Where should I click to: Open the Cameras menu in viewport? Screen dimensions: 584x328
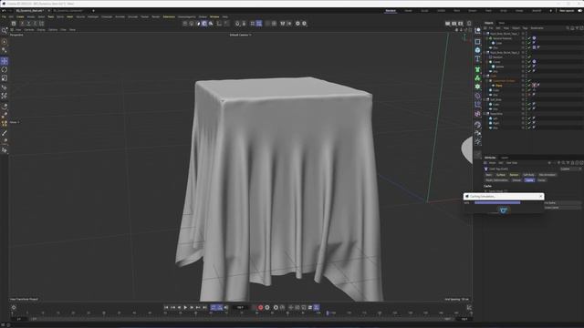[29, 30]
